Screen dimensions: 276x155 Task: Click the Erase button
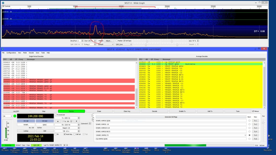tap(99, 111)
